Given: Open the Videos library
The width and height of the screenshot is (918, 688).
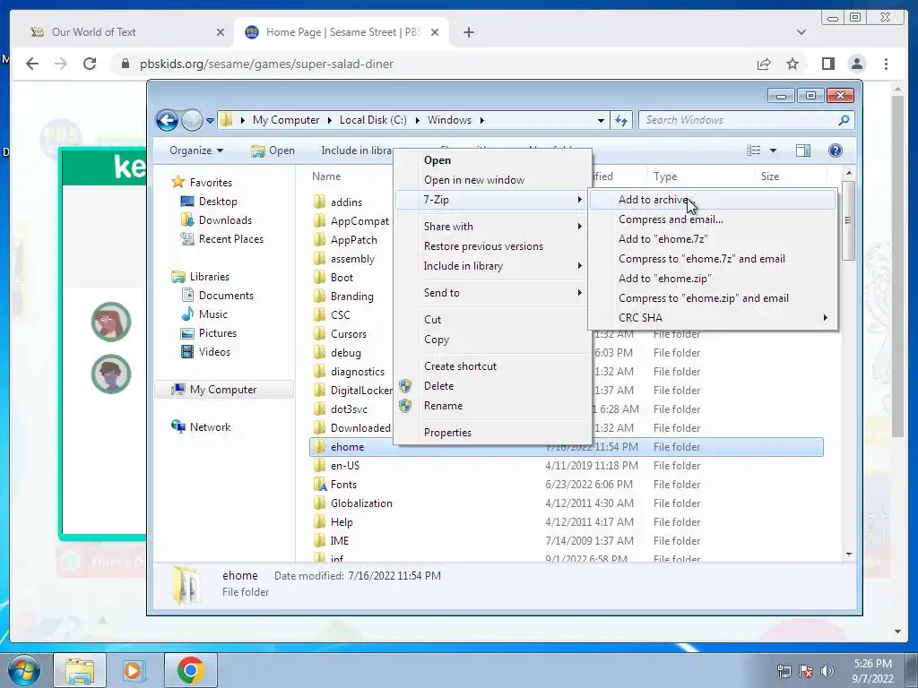Looking at the screenshot, I should [214, 351].
